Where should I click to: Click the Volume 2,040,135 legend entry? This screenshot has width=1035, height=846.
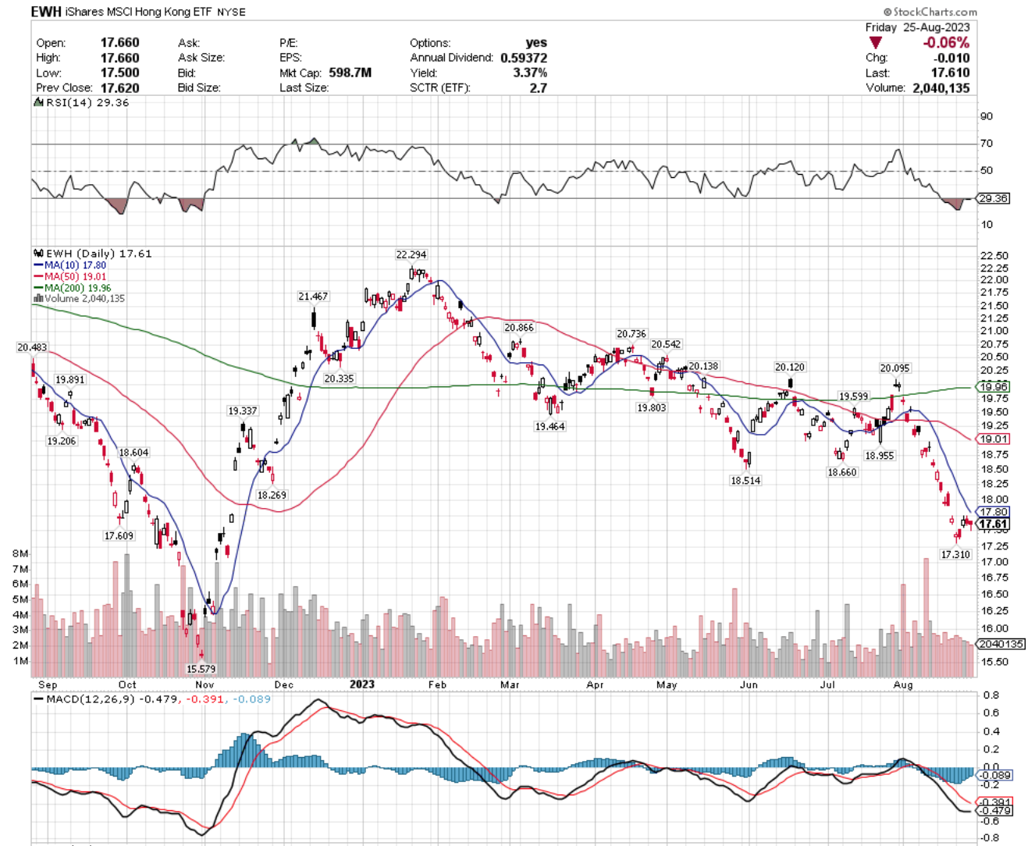(84, 299)
